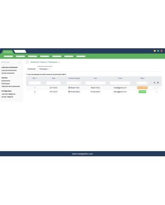This screenshot has width=165, height=205.
Task: Click the clear filters icon beside the magnifier
Action: pos(158,83)
